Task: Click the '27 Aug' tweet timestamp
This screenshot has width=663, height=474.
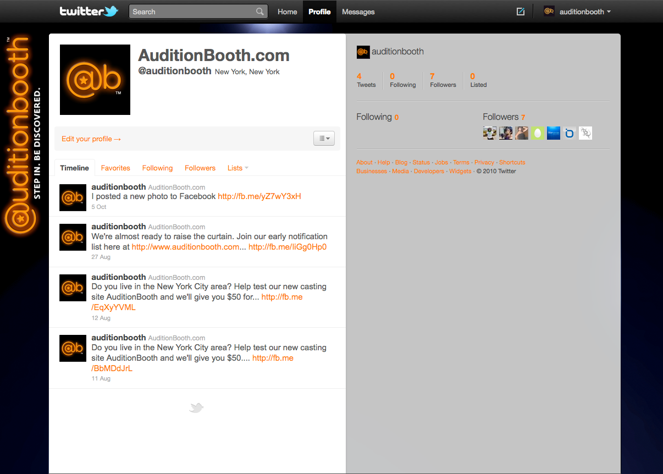Action: (101, 257)
